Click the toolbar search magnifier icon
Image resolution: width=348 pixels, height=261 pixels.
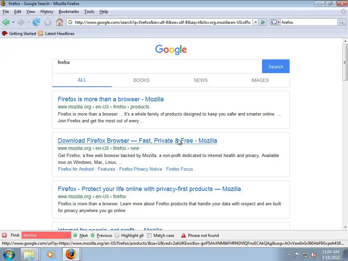342,22
